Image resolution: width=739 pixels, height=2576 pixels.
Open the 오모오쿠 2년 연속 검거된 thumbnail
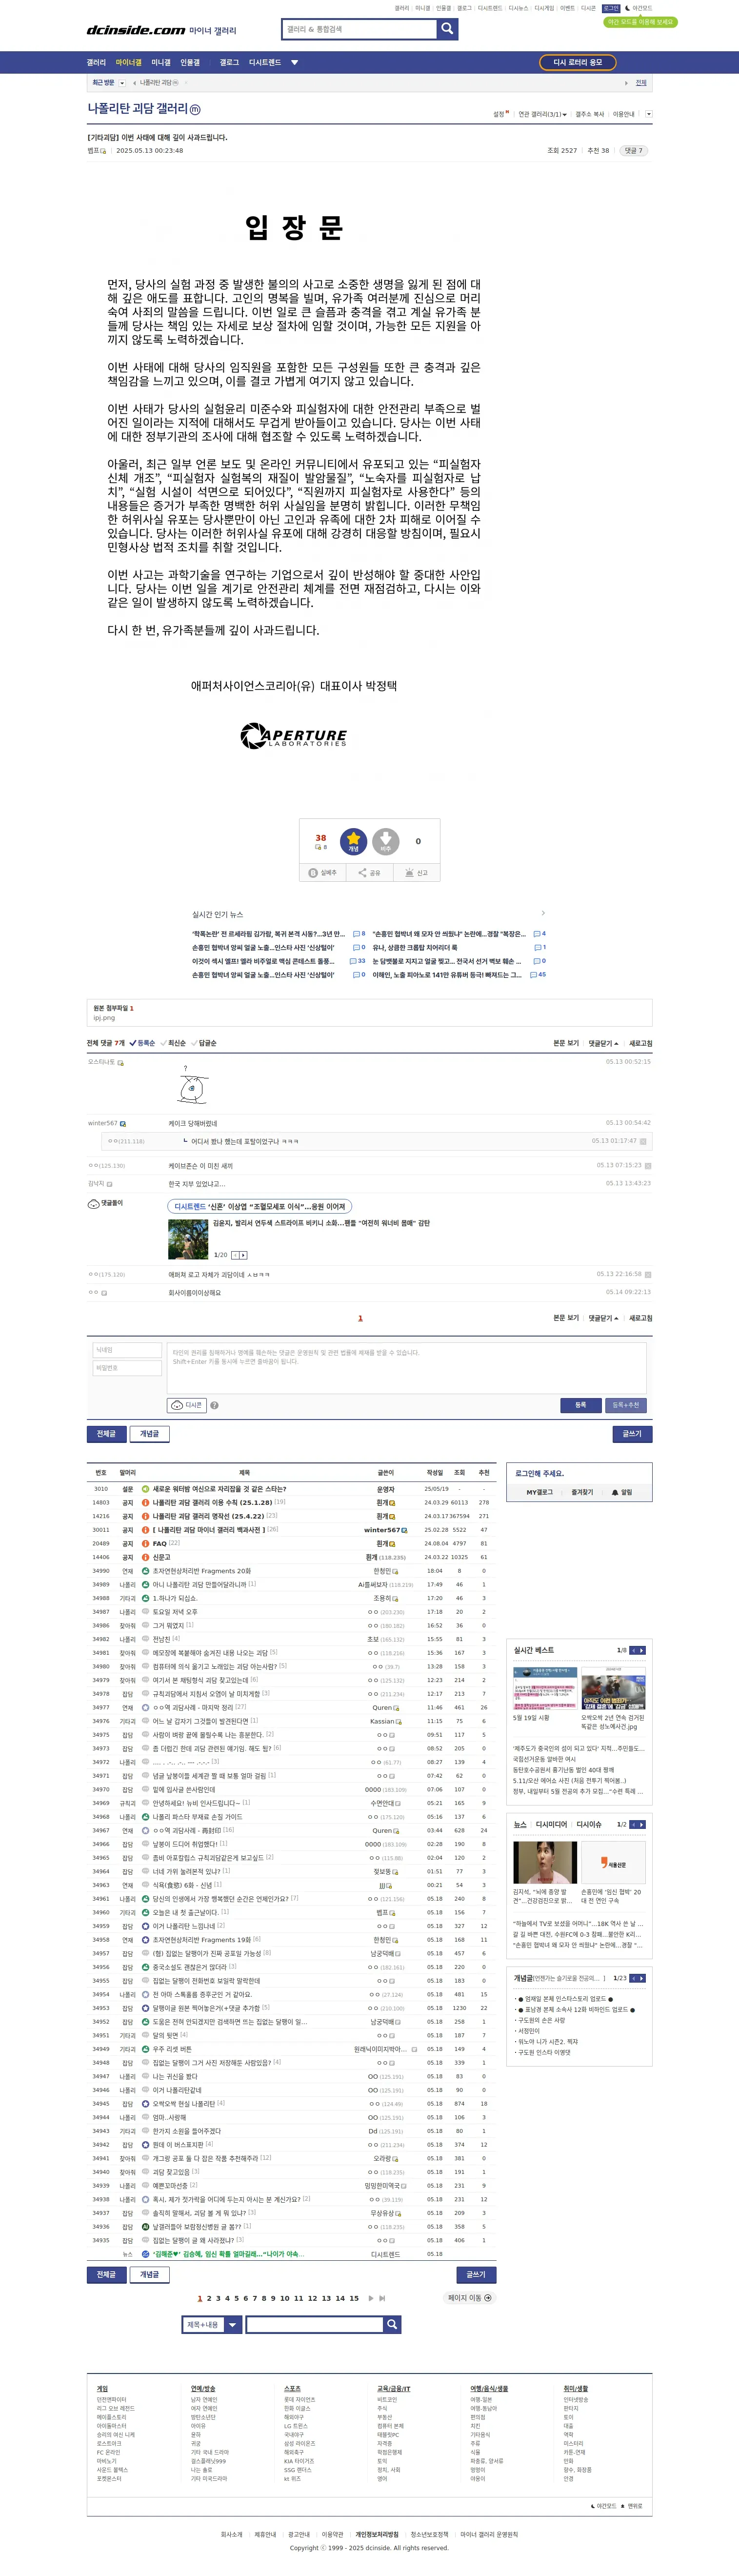[613, 1689]
